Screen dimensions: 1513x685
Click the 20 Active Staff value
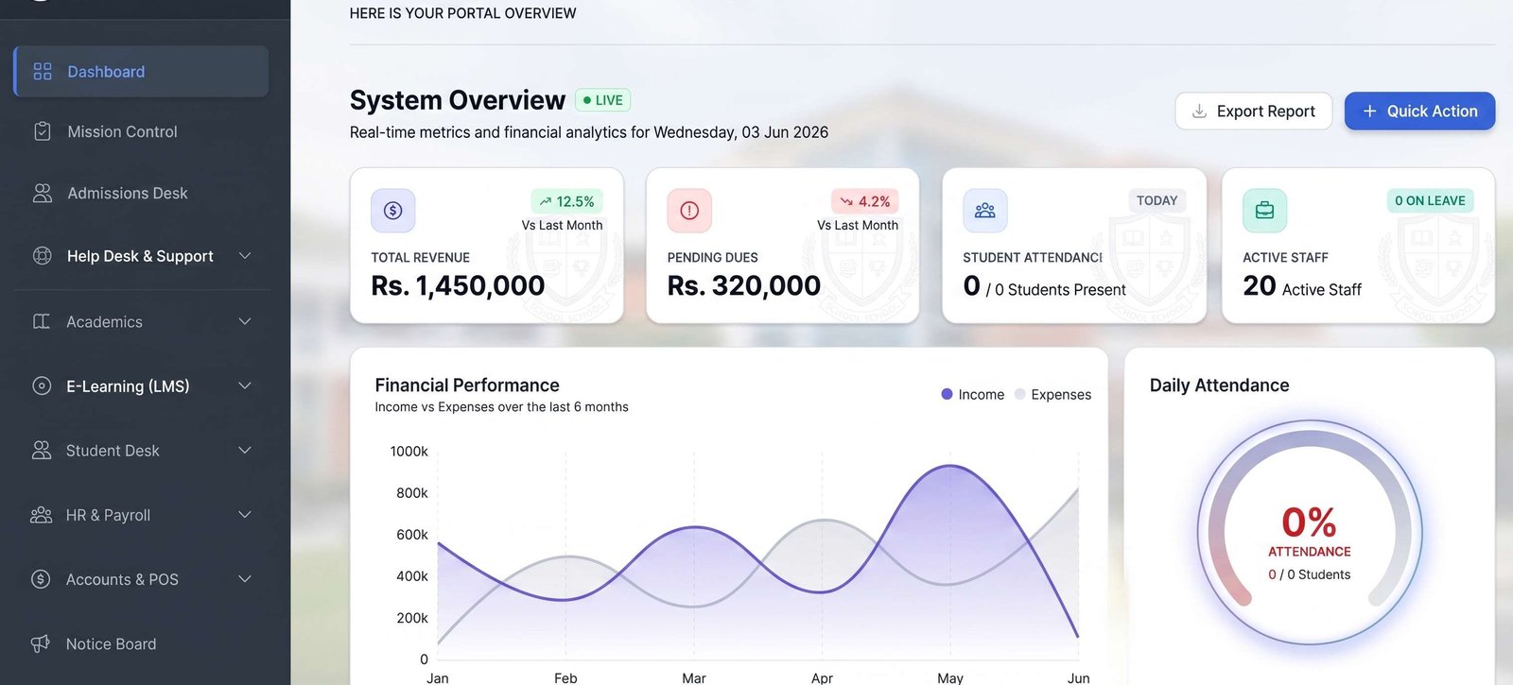click(1302, 286)
